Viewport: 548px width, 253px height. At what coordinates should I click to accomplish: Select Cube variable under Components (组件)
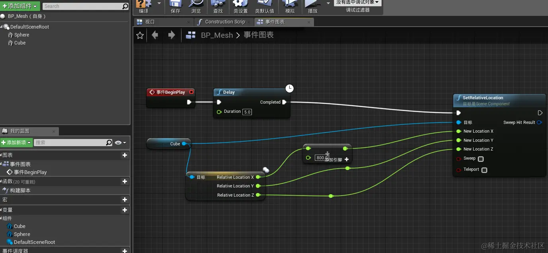click(x=20, y=226)
